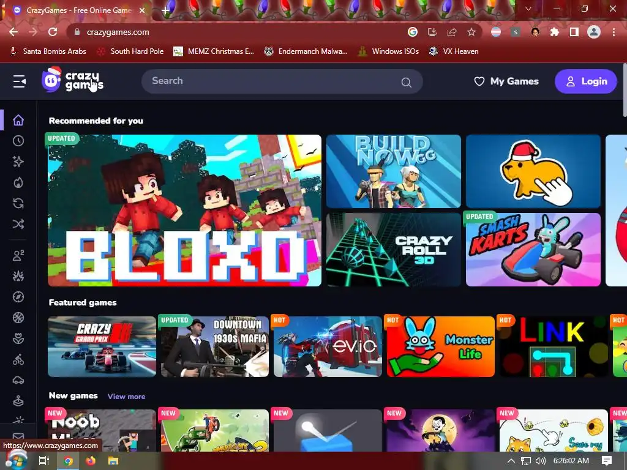Image resolution: width=627 pixels, height=470 pixels.
Task: Open the Chrome extensions puzzle icon
Action: tap(555, 32)
